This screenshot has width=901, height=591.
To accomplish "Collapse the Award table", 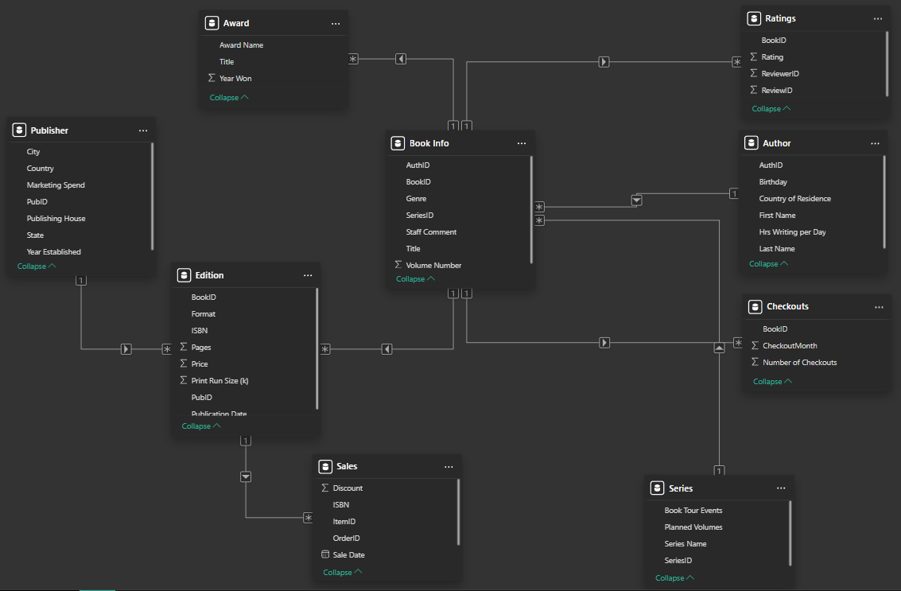I will click(x=229, y=97).
